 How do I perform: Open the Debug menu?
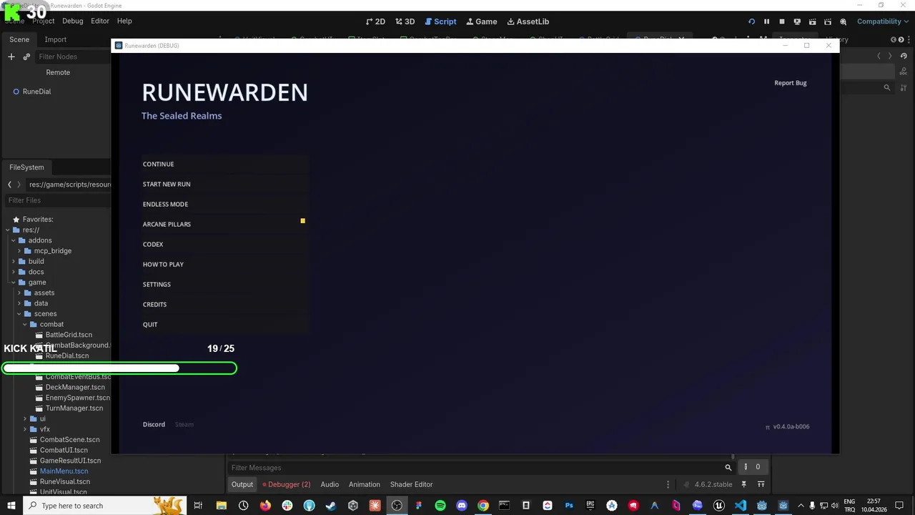pyautogui.click(x=73, y=21)
